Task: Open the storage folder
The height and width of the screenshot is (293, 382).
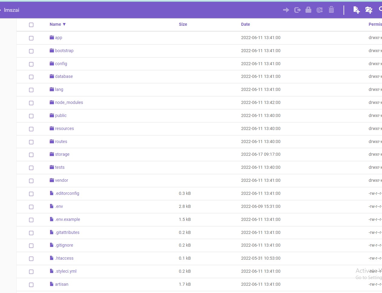Action: click(x=62, y=154)
